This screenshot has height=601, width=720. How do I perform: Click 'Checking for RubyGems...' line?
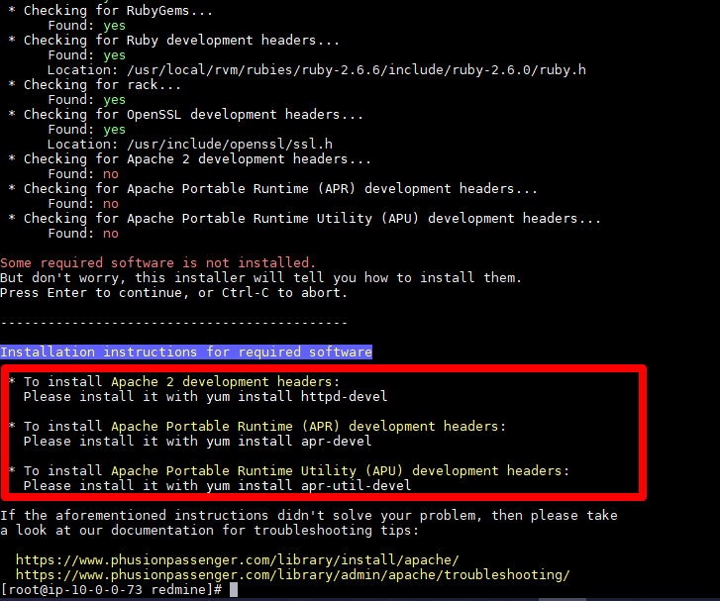(111, 11)
